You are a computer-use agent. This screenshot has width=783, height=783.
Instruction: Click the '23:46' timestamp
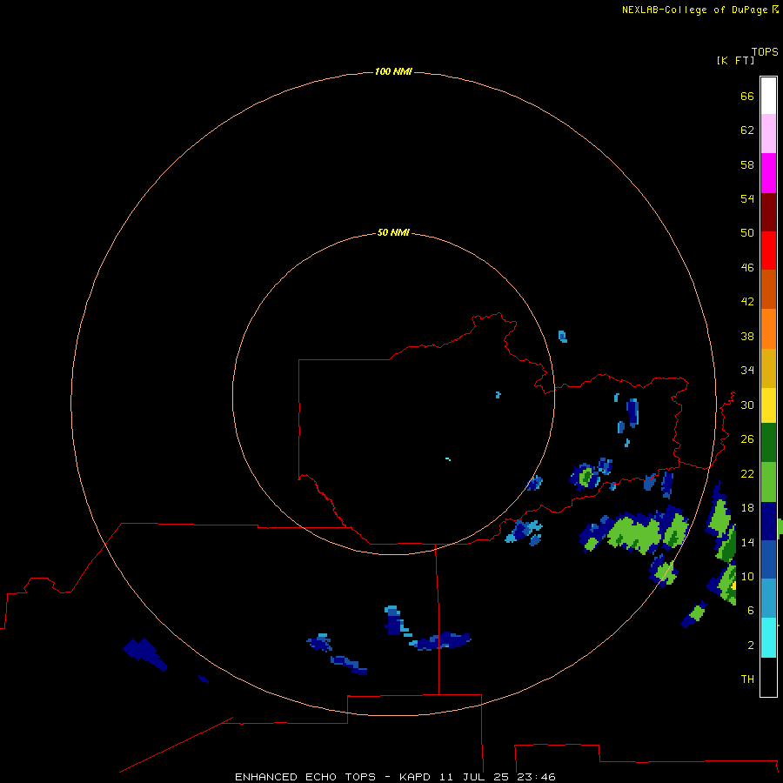(537, 777)
